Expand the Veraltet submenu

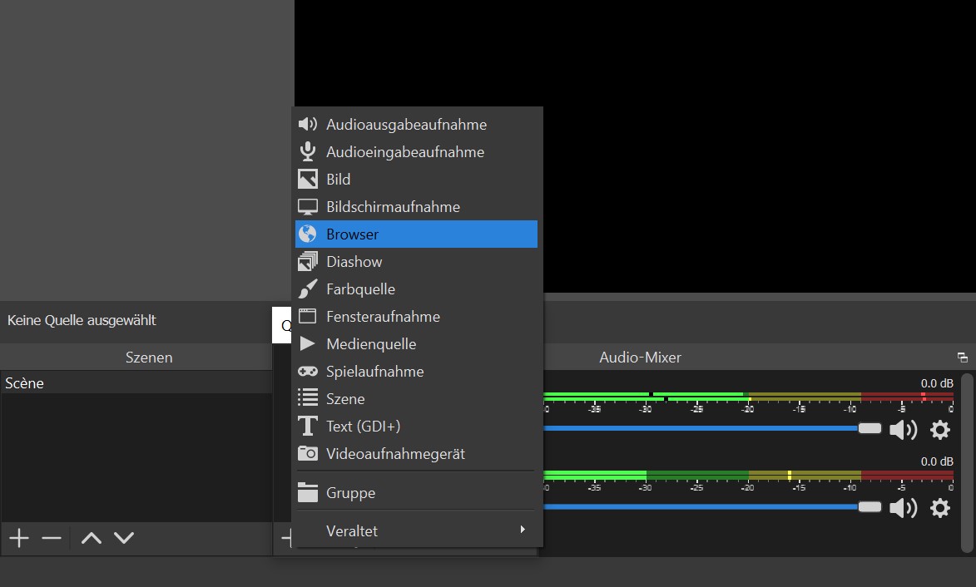tap(416, 530)
